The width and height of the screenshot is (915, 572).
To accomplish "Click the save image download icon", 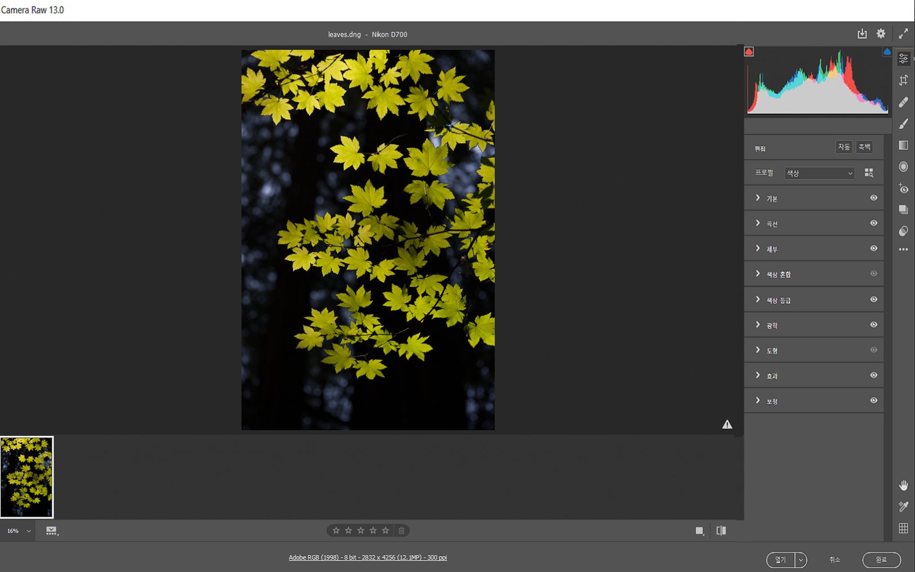I will tap(862, 34).
